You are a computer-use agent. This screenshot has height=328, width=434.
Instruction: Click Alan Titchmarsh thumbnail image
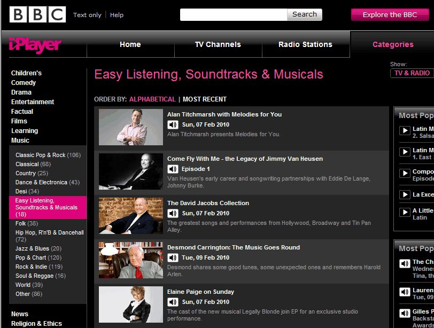pyautogui.click(x=131, y=127)
